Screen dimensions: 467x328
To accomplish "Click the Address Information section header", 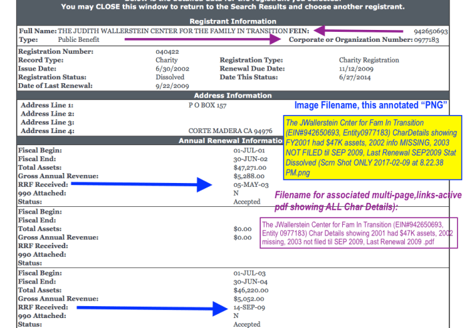I will 233,95.
